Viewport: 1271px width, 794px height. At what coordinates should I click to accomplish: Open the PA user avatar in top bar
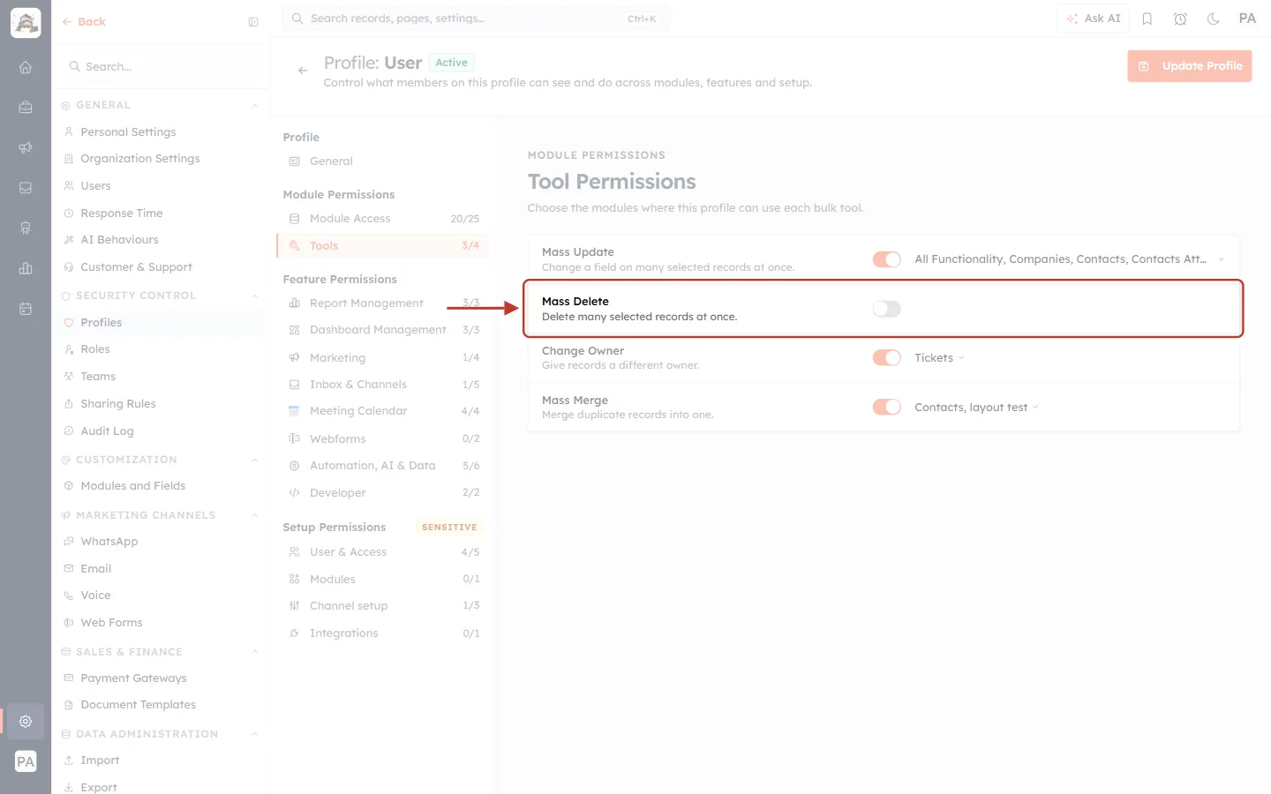[x=1247, y=19]
